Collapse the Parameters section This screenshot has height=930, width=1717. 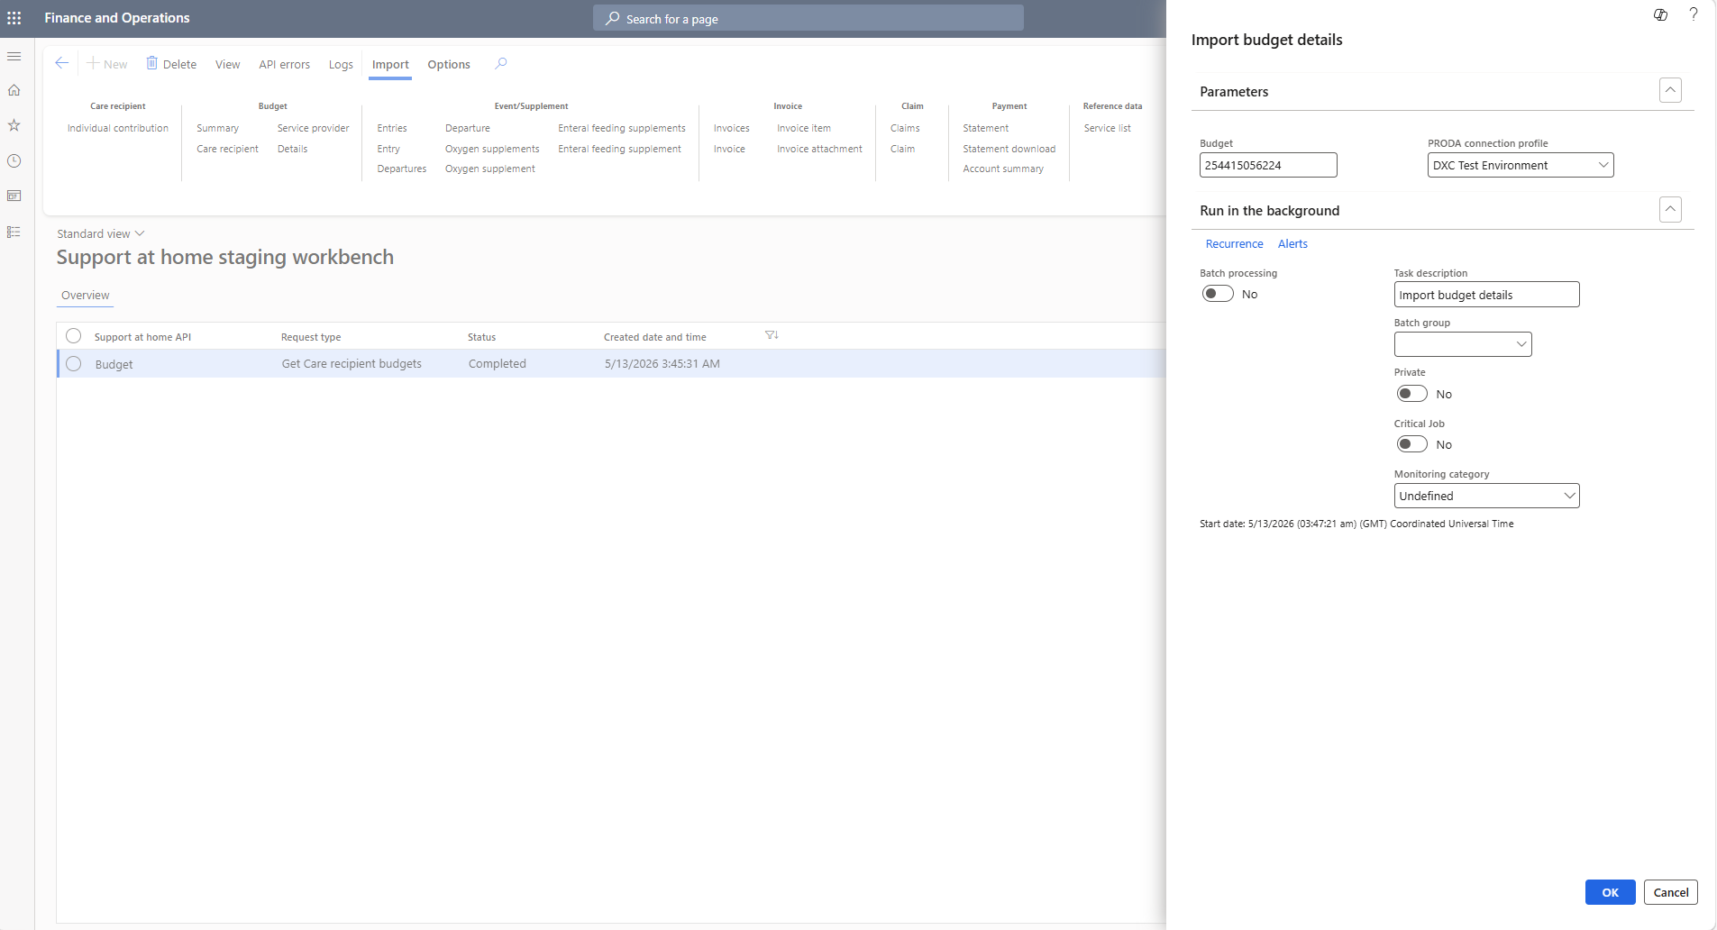1670,90
